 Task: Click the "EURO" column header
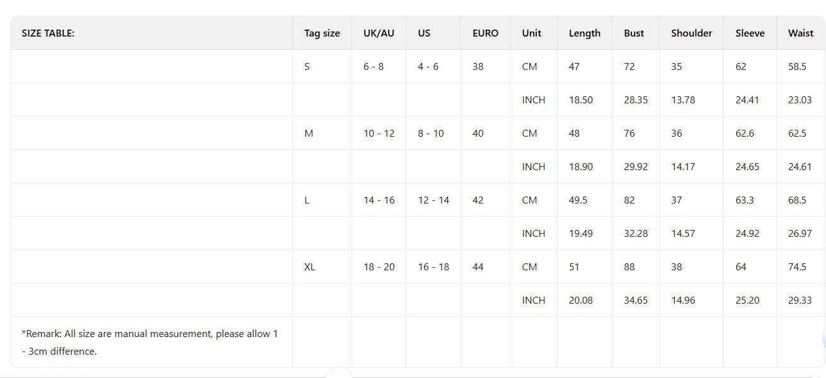(x=485, y=33)
